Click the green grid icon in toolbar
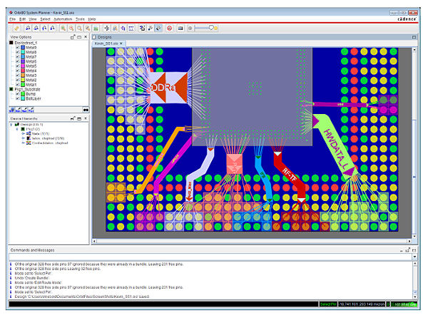Screen dimensions: 428x315 click(96, 27)
